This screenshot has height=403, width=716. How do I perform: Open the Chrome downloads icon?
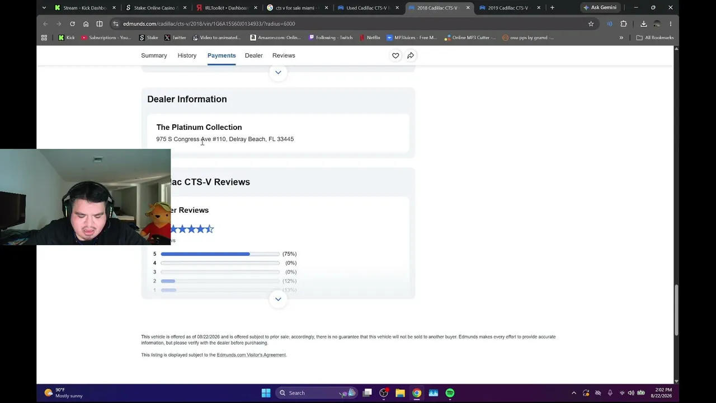click(x=643, y=24)
